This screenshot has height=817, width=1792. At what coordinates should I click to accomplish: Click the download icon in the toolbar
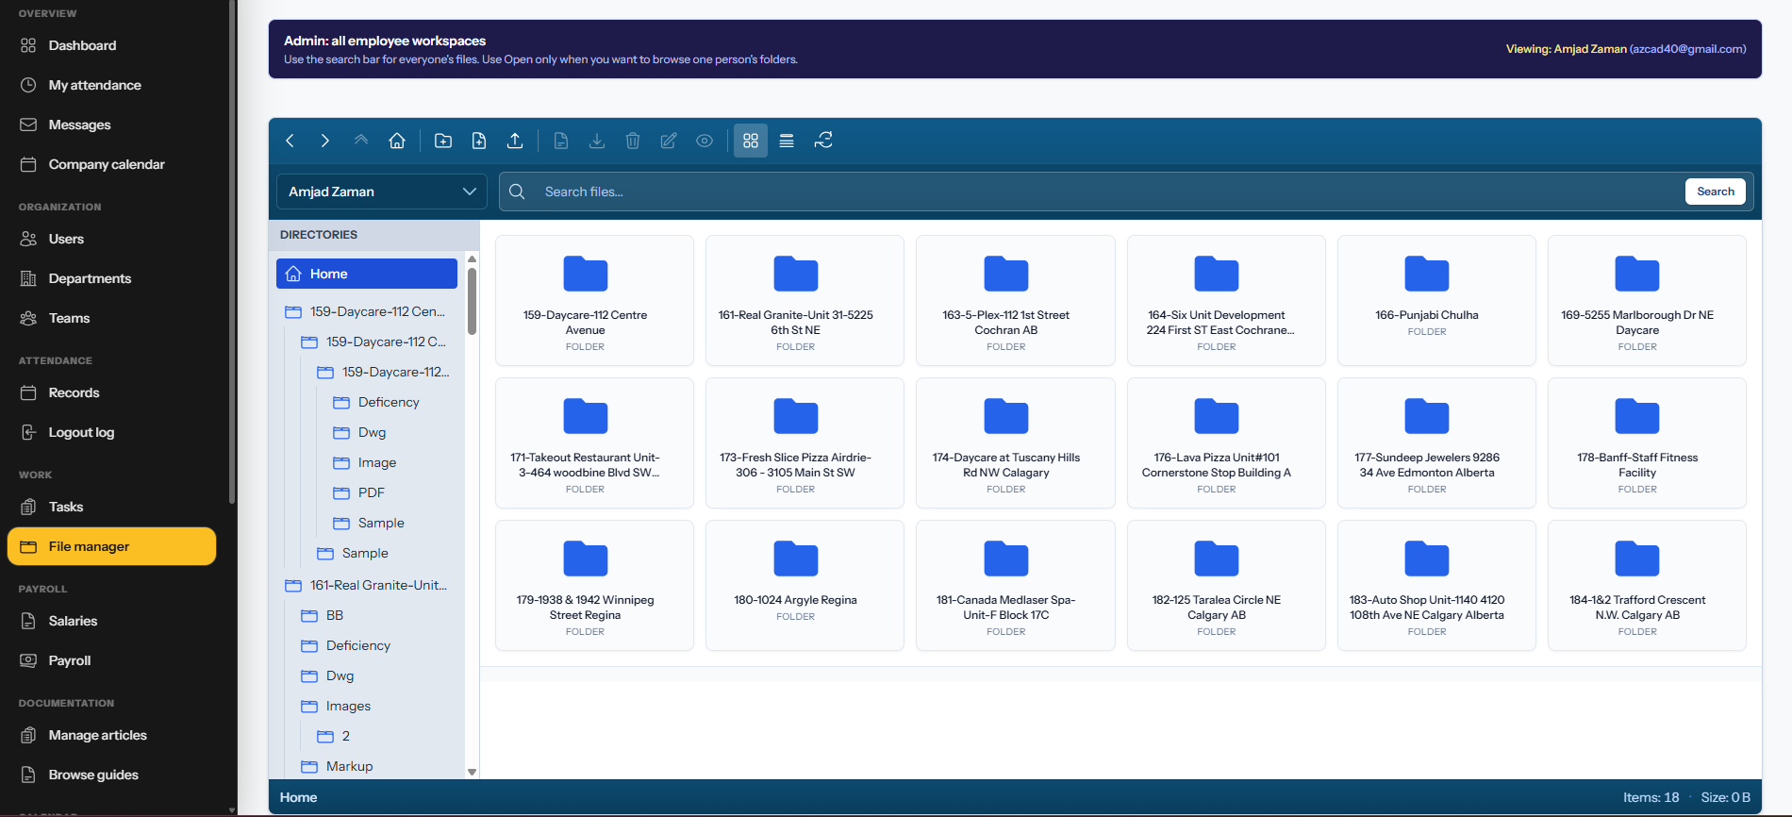point(597,141)
